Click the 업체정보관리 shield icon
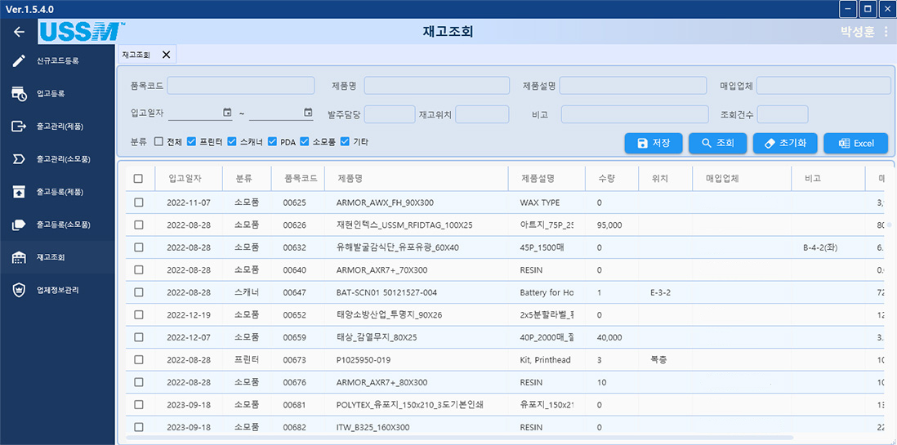The image size is (897, 445). [x=19, y=289]
